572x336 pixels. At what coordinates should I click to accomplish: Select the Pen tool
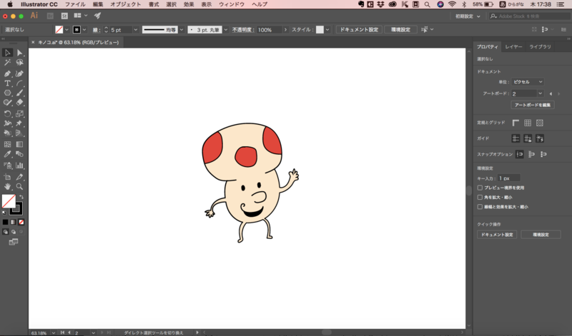[x=7, y=73]
